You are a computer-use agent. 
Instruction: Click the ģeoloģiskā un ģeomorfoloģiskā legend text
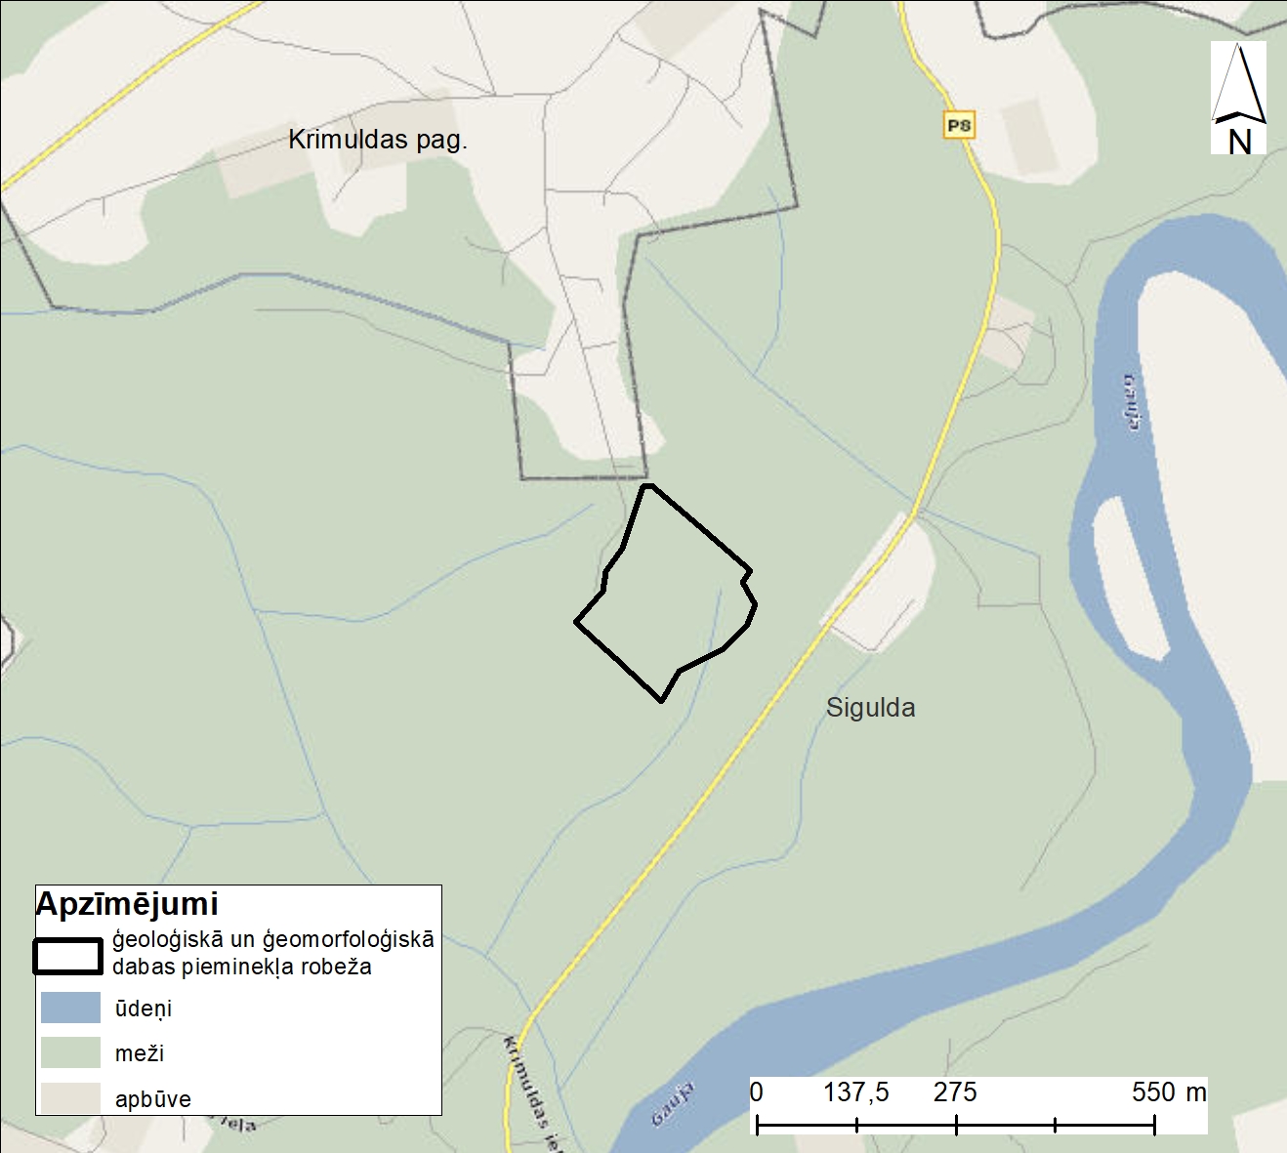coord(272,940)
